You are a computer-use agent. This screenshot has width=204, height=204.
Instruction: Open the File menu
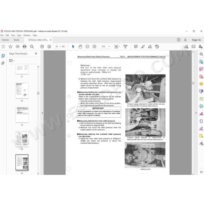click(2, 35)
